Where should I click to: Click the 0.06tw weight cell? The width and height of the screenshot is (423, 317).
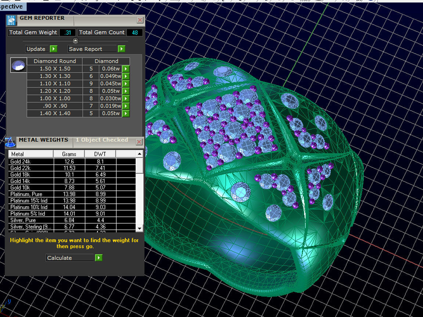(x=111, y=69)
